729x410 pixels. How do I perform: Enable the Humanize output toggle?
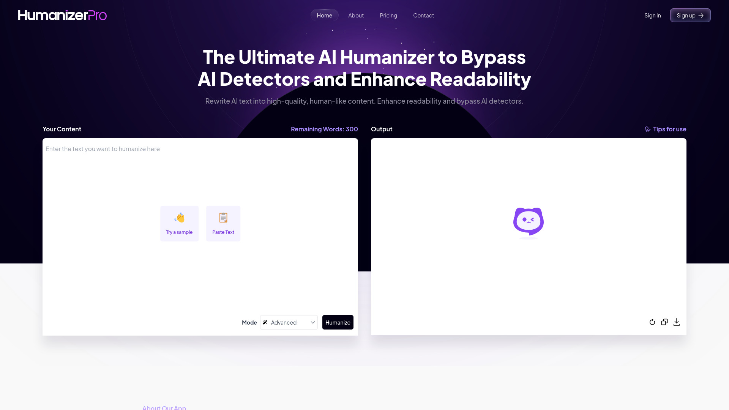click(338, 322)
